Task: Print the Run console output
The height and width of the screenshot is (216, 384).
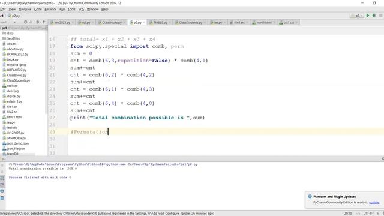Action: click(2, 191)
